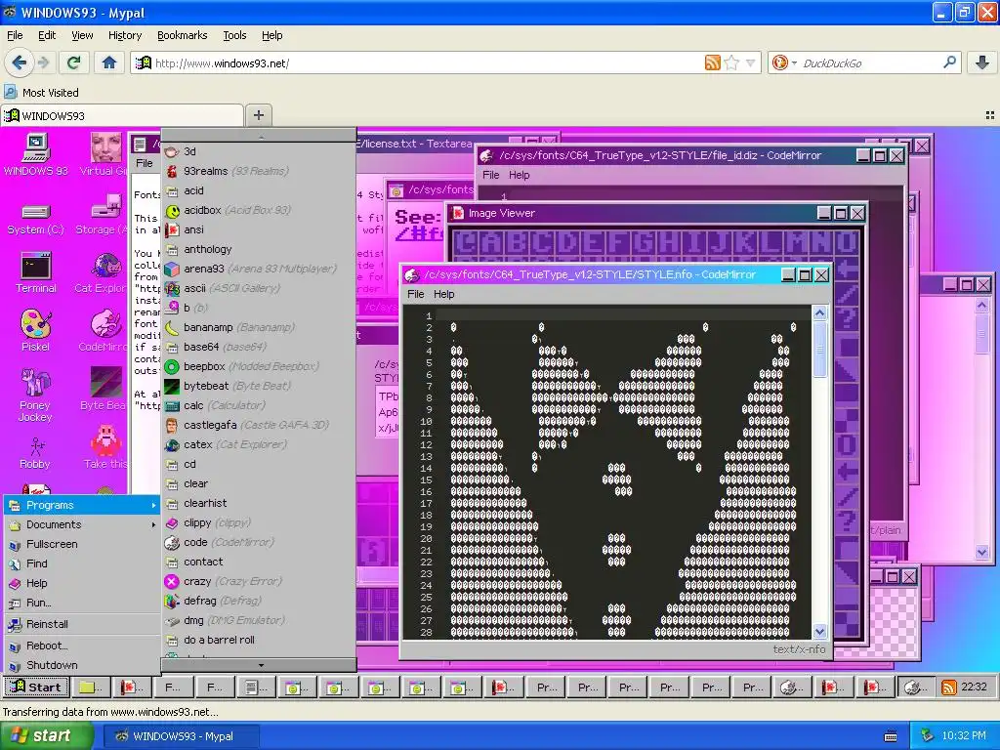Viewport: 1000px width, 750px height.
Task: Select the 'clearhist' program entry
Action: 258,503
